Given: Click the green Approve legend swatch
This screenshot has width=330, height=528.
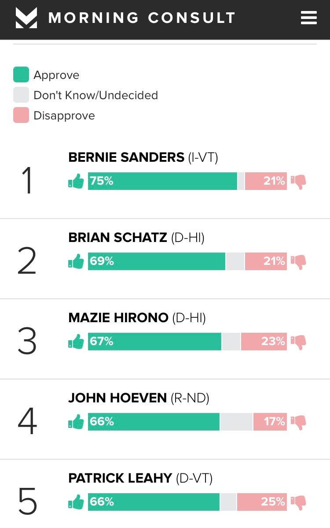Looking at the screenshot, I should (21, 74).
